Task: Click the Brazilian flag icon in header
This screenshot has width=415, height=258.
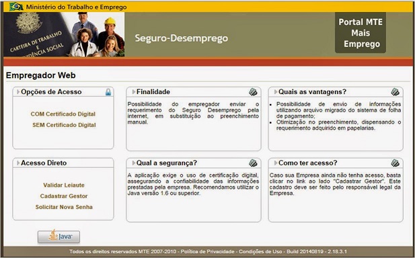Action: [16, 7]
